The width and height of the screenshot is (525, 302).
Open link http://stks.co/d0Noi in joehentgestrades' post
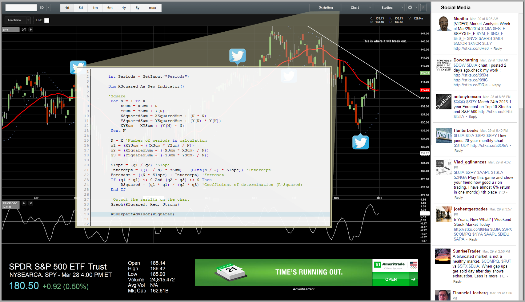point(471,229)
